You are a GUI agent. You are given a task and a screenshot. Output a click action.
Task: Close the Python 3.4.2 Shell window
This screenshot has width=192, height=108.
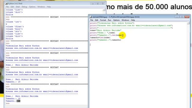[x=103, y=4]
